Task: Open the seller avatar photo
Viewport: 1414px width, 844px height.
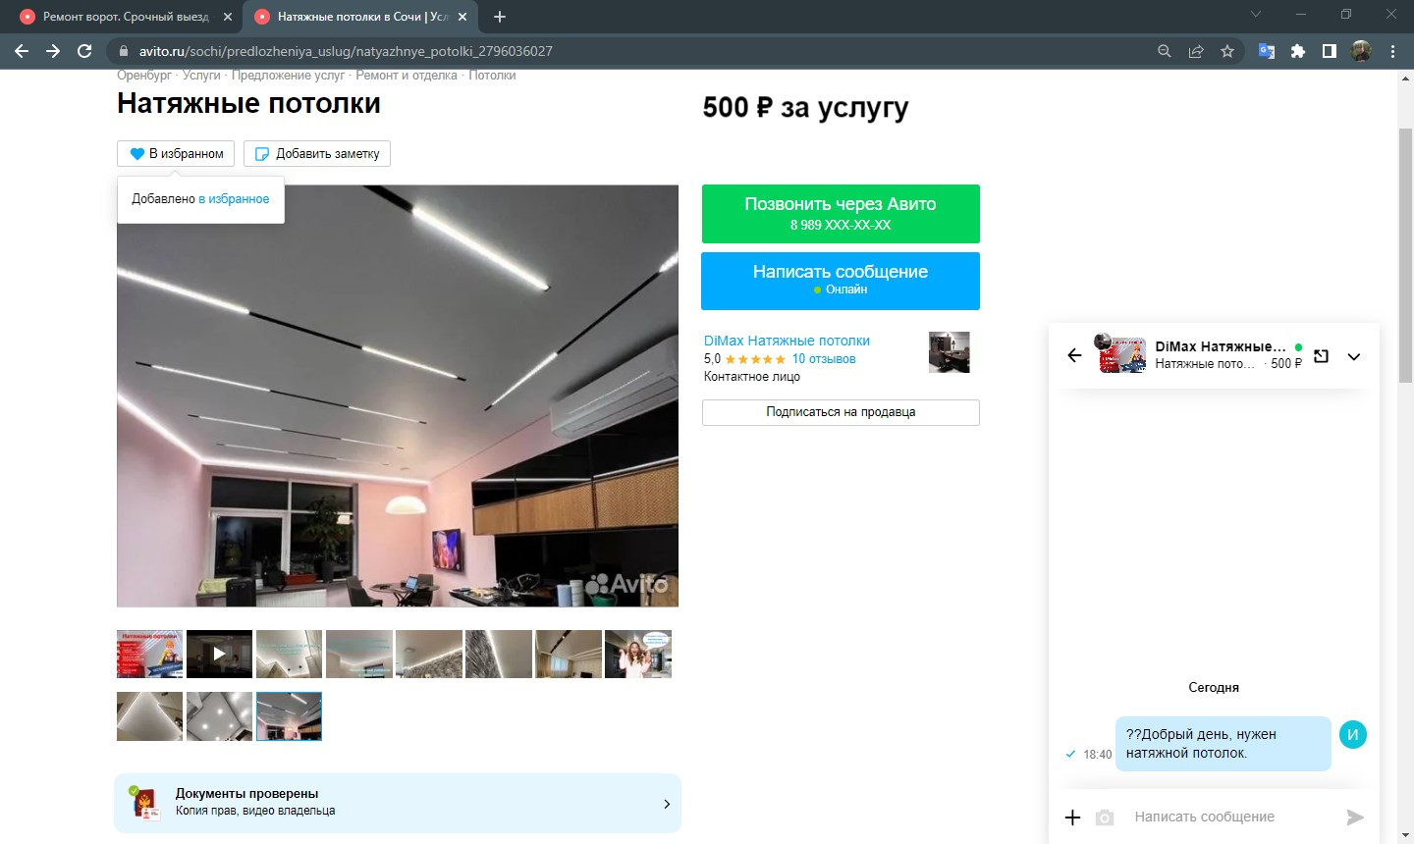Action: (949, 352)
